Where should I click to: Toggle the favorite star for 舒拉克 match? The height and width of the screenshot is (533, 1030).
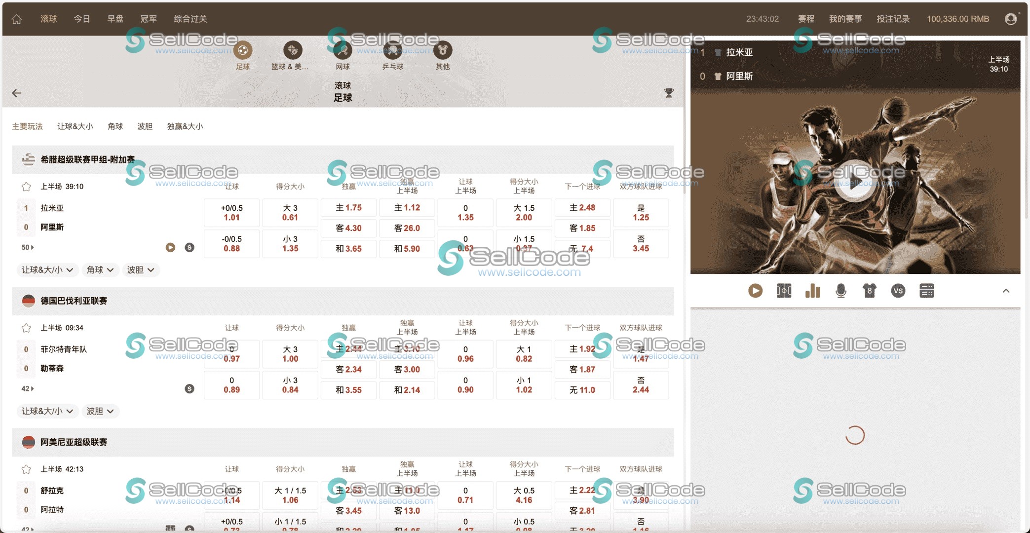(26, 469)
